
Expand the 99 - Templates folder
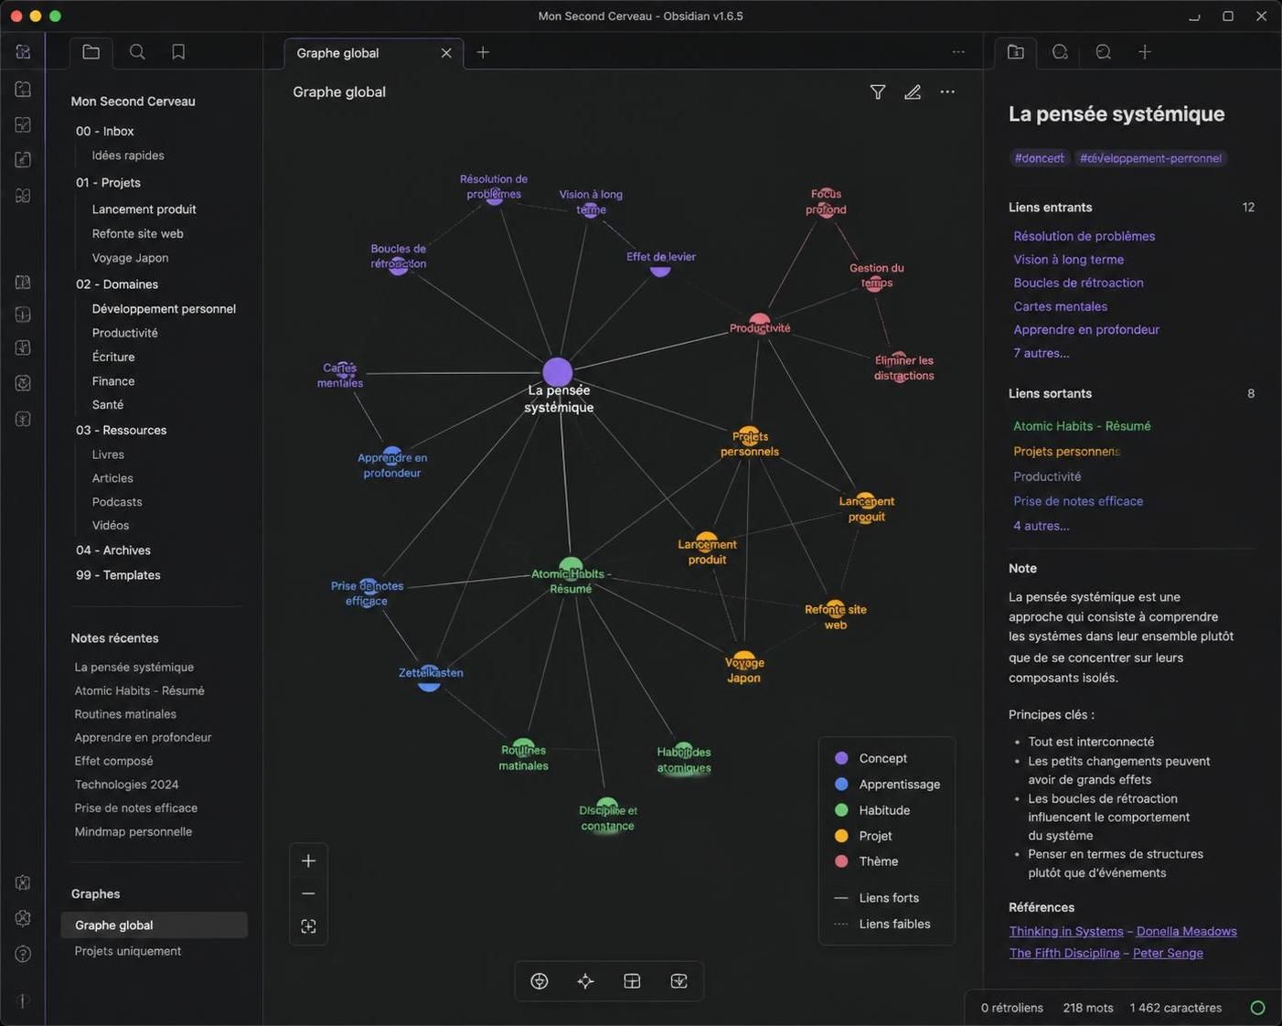tap(118, 575)
